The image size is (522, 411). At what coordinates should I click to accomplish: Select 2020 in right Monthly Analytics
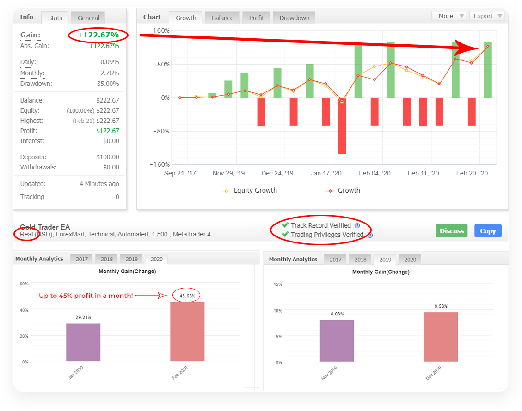(x=410, y=260)
